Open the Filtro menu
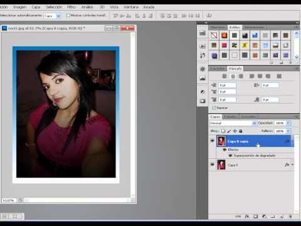The width and height of the screenshot is (301, 226). click(x=71, y=7)
